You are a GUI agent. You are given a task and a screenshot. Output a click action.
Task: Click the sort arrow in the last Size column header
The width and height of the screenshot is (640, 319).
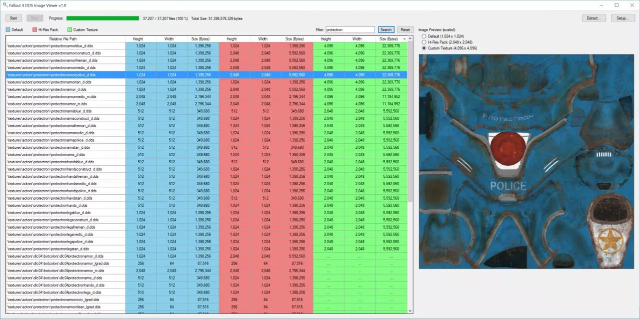(403, 39)
